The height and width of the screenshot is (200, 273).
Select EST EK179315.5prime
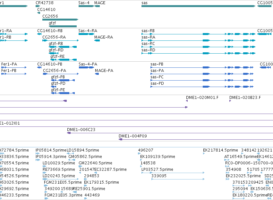point(101,182)
